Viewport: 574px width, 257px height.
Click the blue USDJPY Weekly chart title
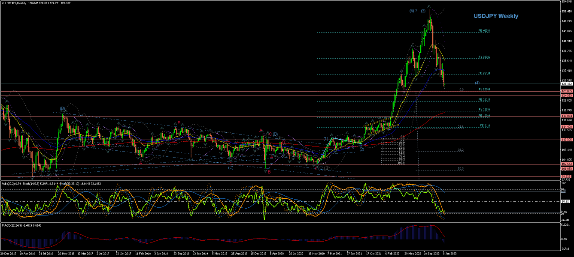(x=496, y=16)
